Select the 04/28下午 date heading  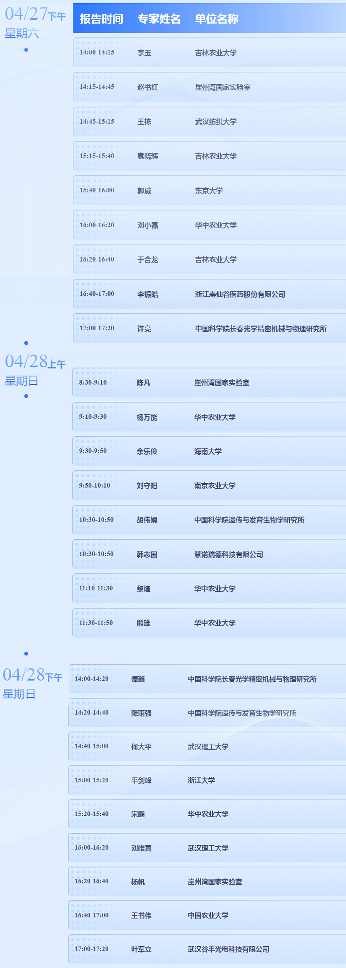(32, 675)
